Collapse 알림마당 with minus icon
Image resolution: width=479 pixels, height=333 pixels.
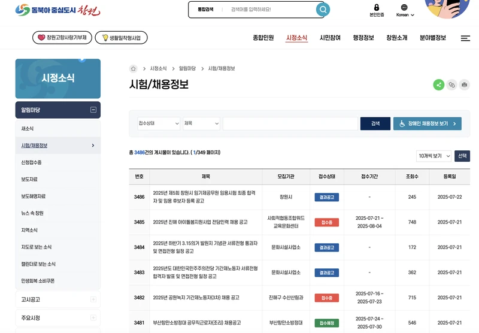tap(93, 110)
